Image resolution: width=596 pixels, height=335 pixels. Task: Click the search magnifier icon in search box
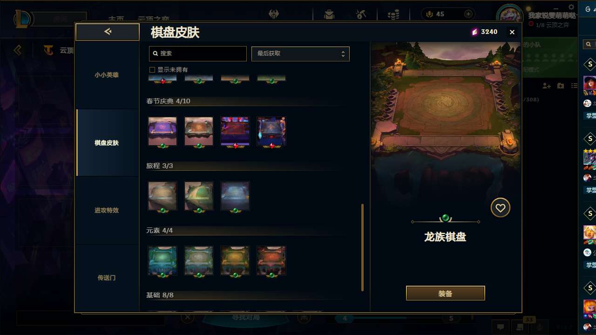click(x=156, y=54)
